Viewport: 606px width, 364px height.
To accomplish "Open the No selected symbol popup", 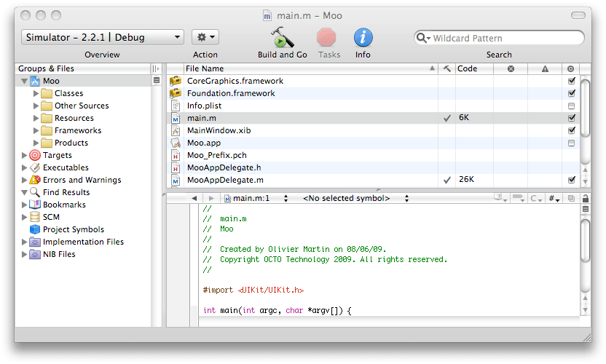I will click(350, 198).
